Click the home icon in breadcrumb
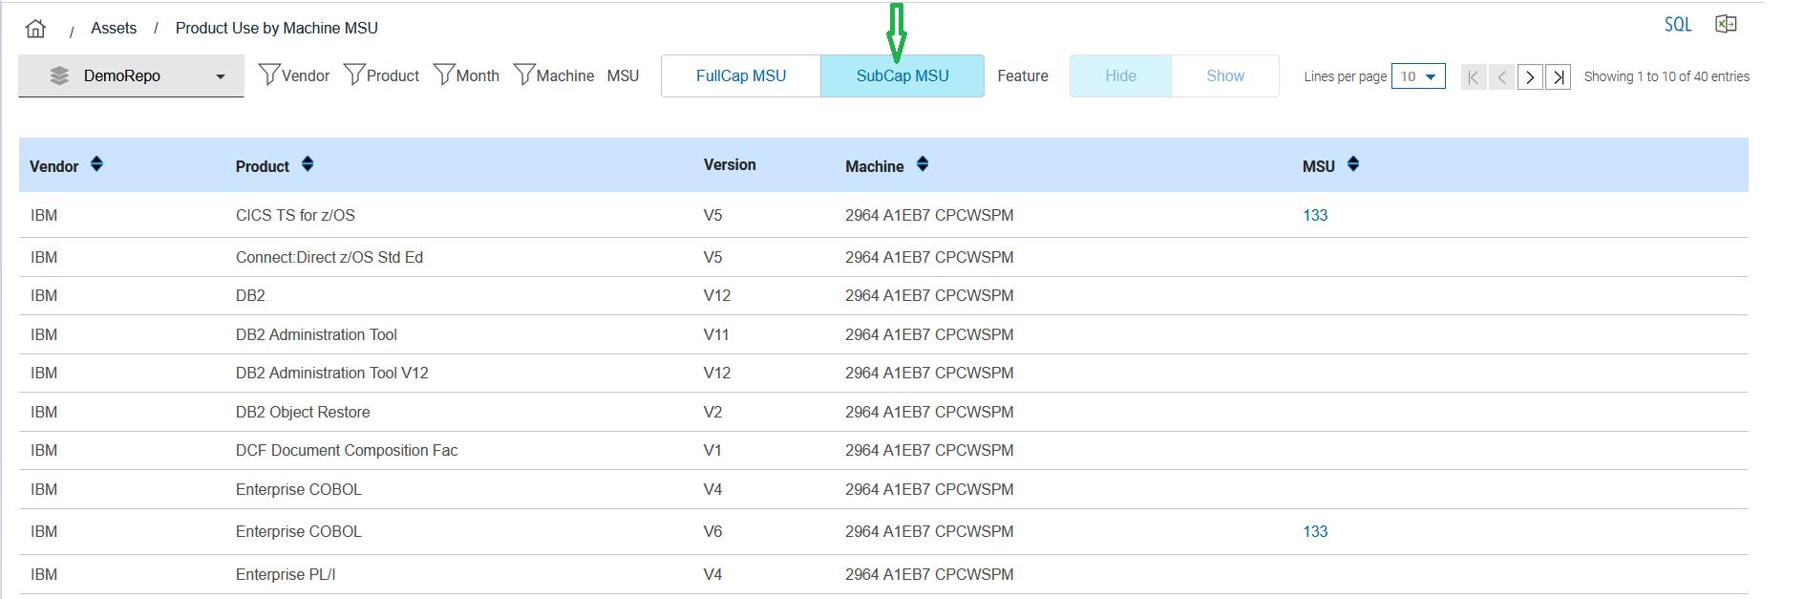The width and height of the screenshot is (1804, 599). tap(35, 29)
